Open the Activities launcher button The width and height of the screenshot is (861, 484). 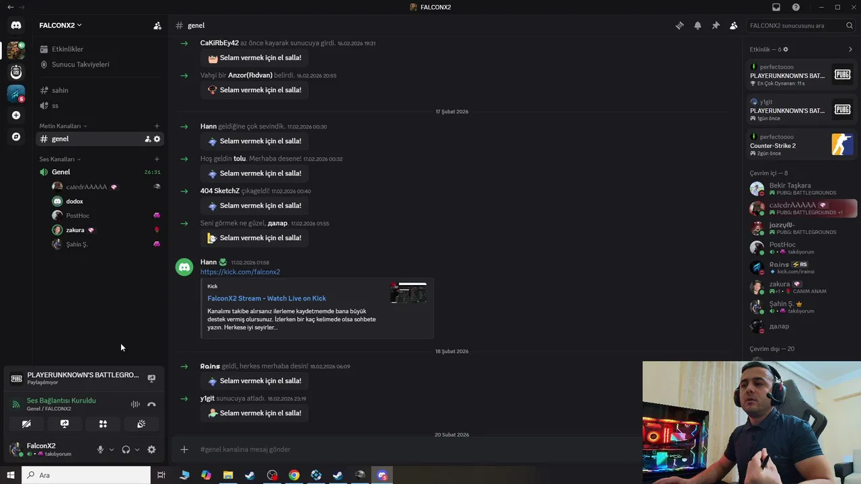click(103, 424)
